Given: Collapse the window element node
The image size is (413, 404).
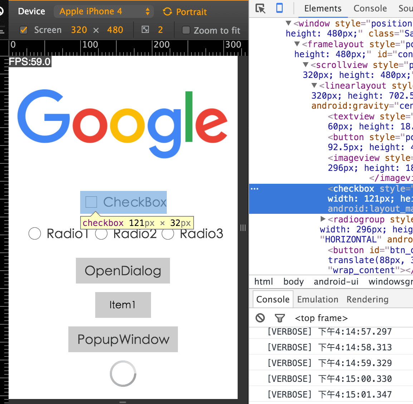Looking at the screenshot, I should (x=288, y=23).
